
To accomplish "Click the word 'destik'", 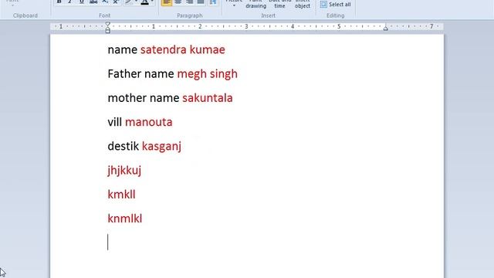I will pos(123,146).
